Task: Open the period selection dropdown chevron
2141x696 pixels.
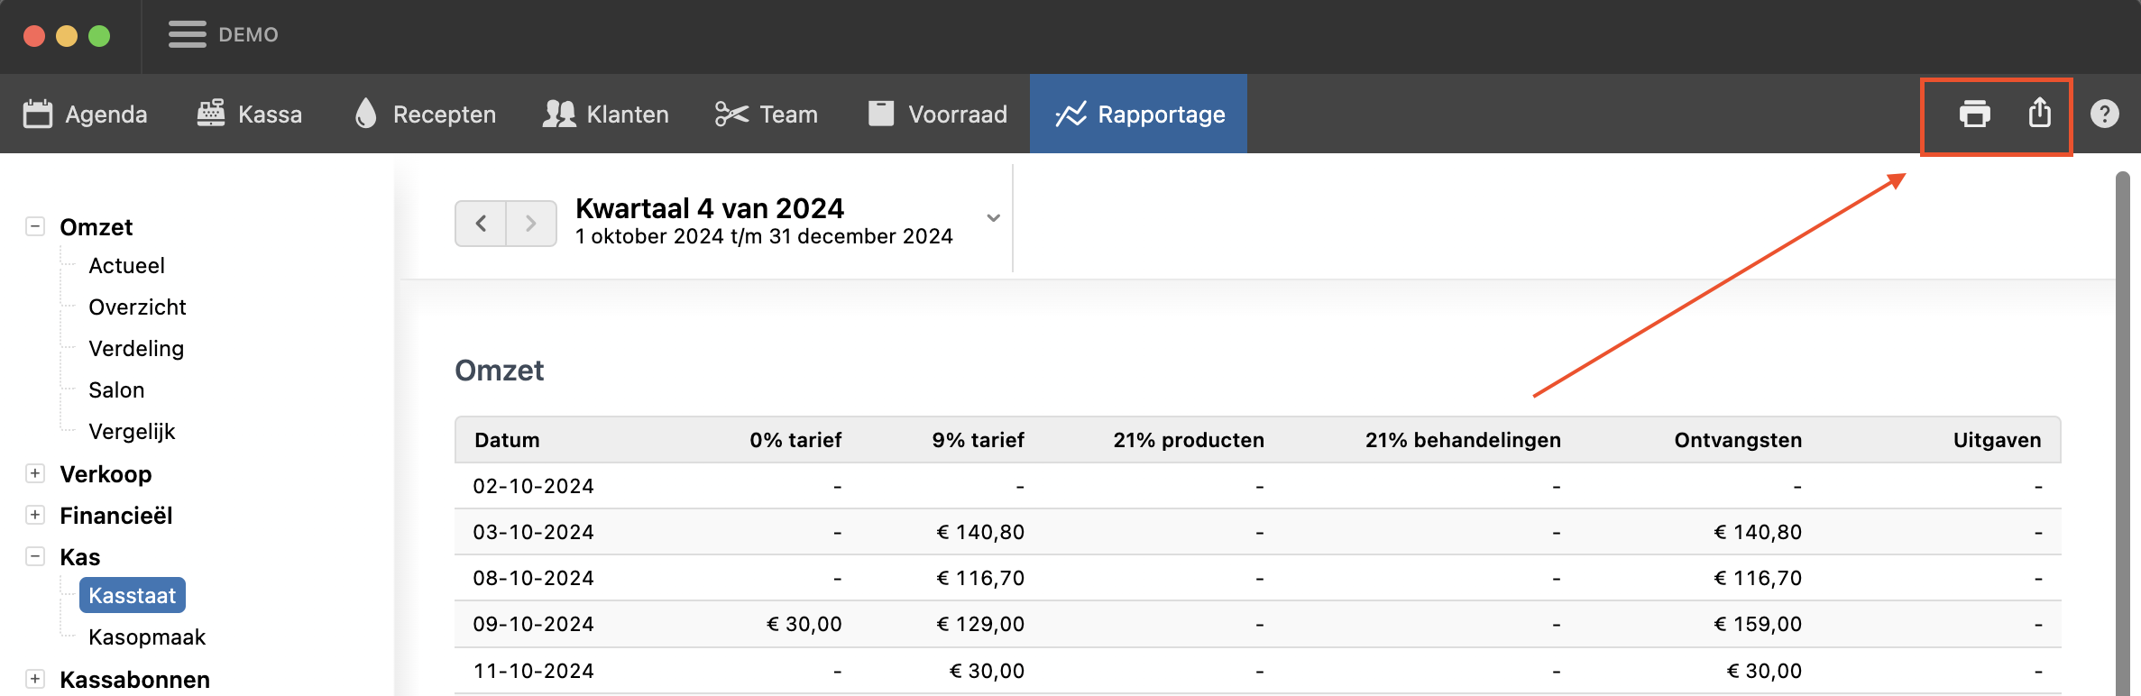Action: click(993, 218)
